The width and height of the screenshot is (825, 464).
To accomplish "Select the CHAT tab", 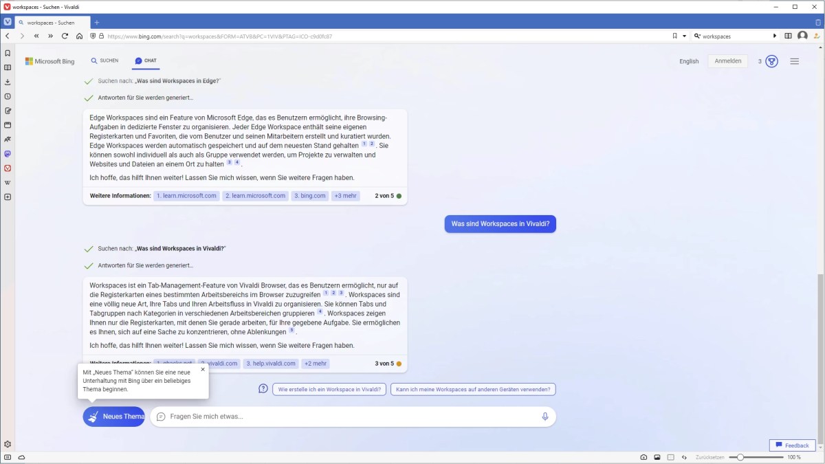I will pyautogui.click(x=146, y=60).
